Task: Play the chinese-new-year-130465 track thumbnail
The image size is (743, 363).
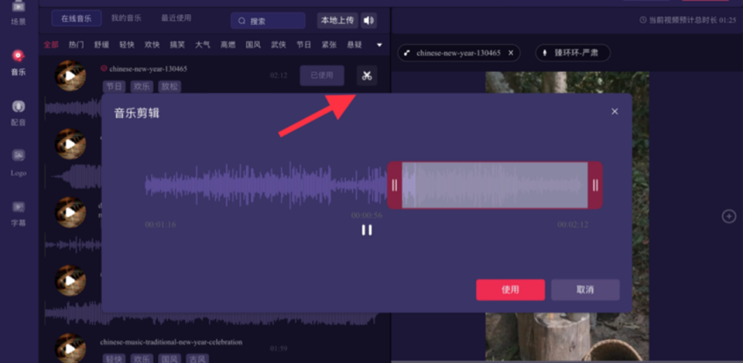Action: pos(70,76)
